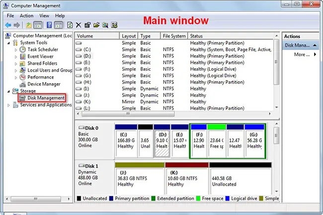Click the Refresh toolbar icon

click(70, 25)
